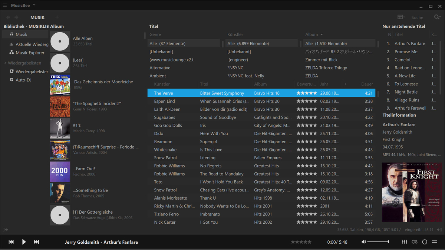Open the equalizer controls
This screenshot has height=250, width=445.
[404, 242]
